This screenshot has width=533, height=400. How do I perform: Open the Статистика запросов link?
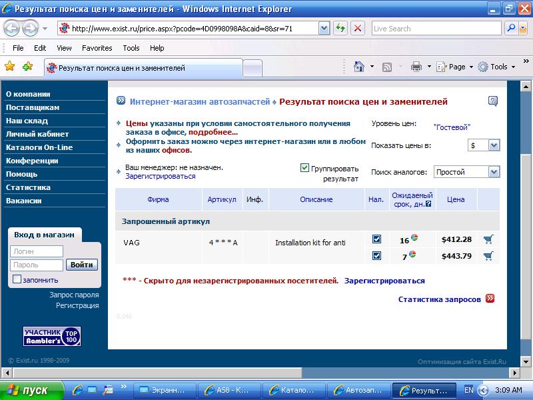[x=439, y=299]
